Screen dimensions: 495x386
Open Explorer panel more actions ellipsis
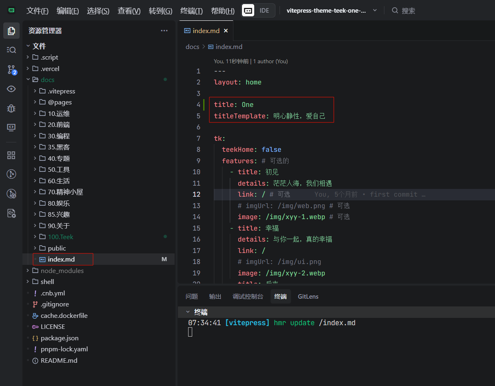(x=164, y=31)
